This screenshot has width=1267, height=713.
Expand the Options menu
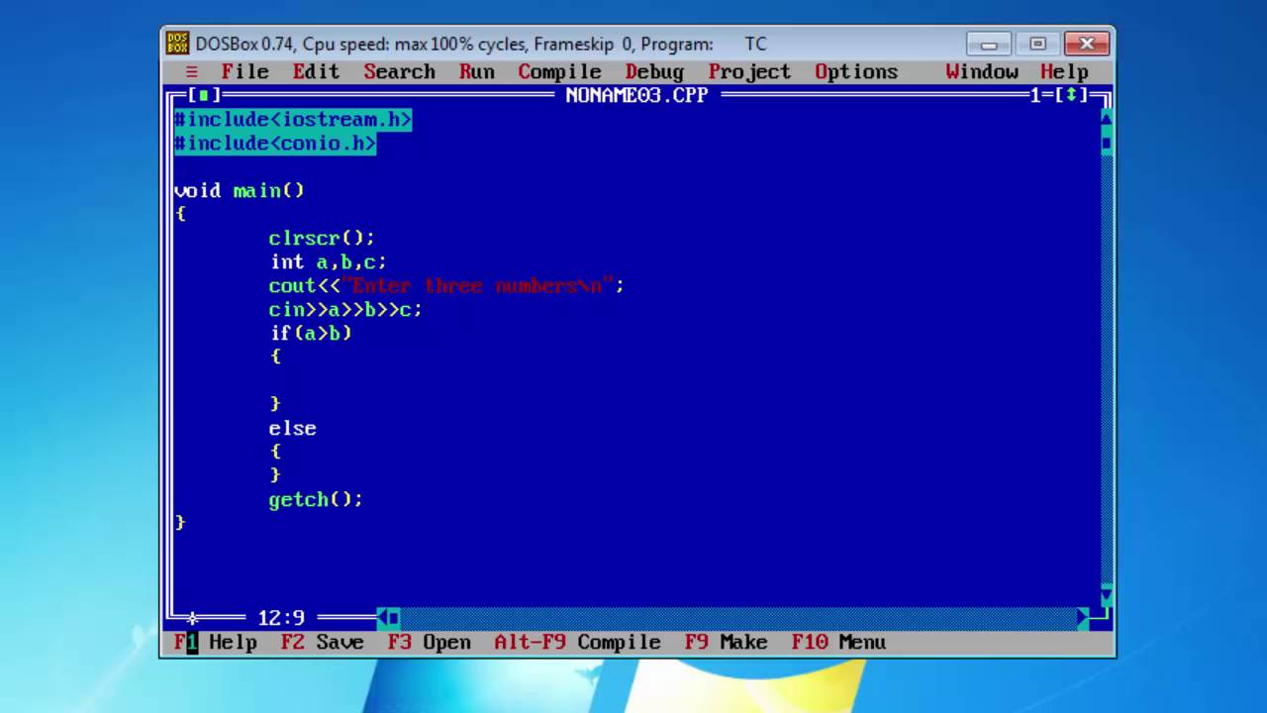[x=856, y=71]
